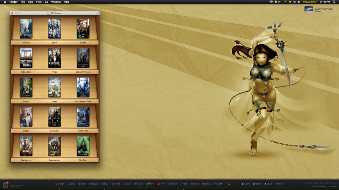Click the incoming mail notifier icon
The image size is (339, 190).
pyautogui.click(x=5, y=185)
